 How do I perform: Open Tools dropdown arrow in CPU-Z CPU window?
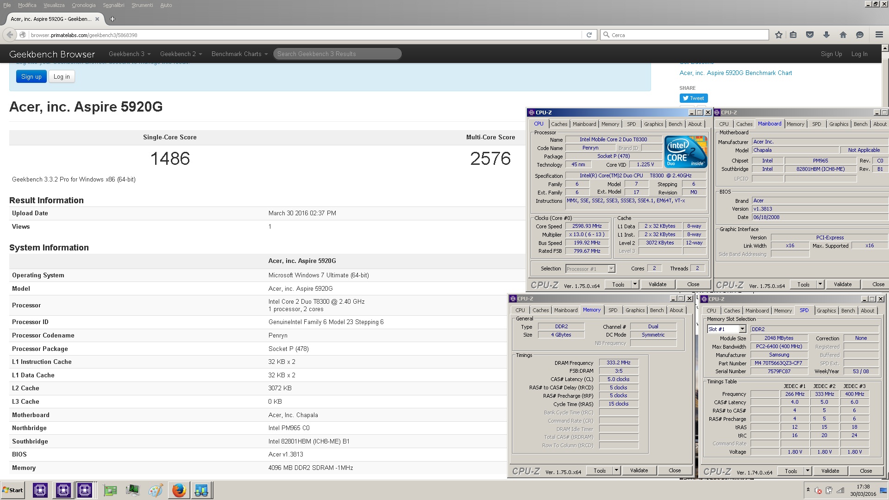(635, 284)
